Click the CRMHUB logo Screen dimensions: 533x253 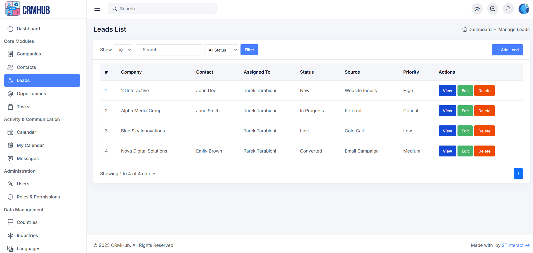click(27, 9)
